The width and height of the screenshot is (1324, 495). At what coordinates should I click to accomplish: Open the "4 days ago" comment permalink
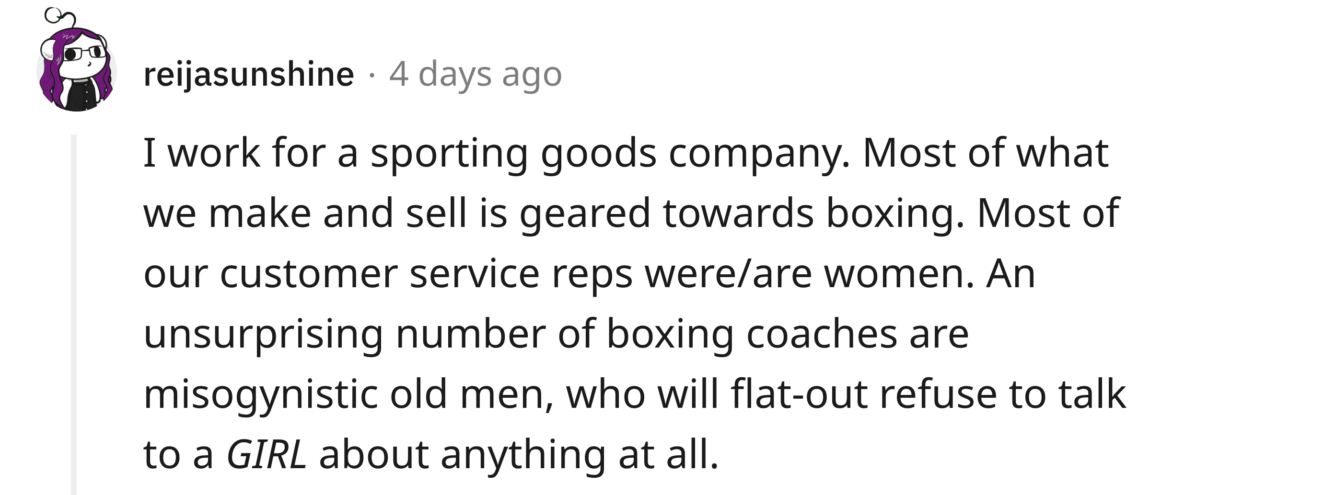click(x=476, y=75)
